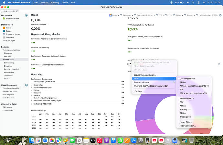Switch to the ETF dashboard tab
223x145 pixels.
(x=169, y=15)
